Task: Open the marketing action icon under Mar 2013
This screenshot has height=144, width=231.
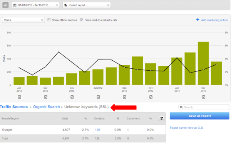Action: pyautogui.click(x=204, y=97)
